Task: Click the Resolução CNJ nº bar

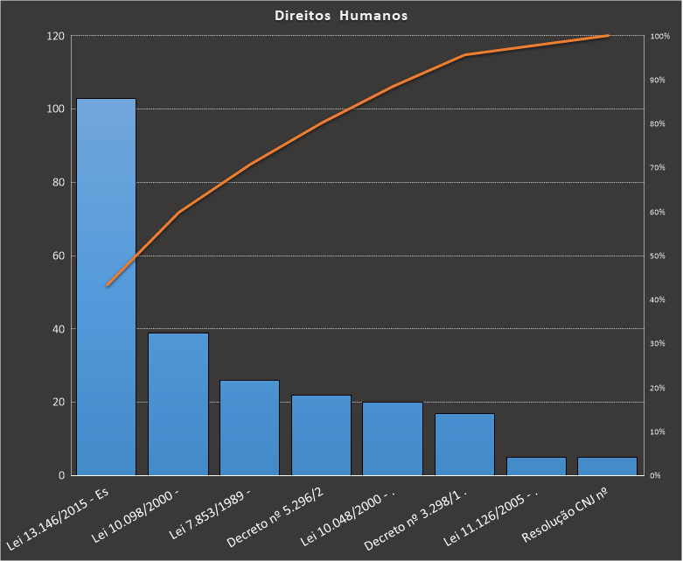Action: (x=607, y=466)
